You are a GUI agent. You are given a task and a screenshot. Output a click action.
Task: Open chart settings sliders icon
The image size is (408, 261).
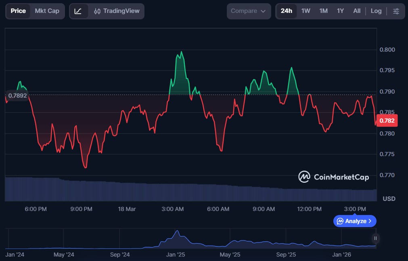pos(396,11)
